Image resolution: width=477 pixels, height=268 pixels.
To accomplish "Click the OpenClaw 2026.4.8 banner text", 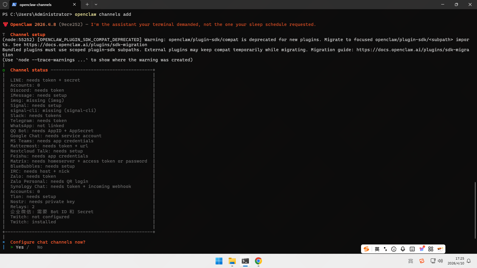I will (x=33, y=24).
